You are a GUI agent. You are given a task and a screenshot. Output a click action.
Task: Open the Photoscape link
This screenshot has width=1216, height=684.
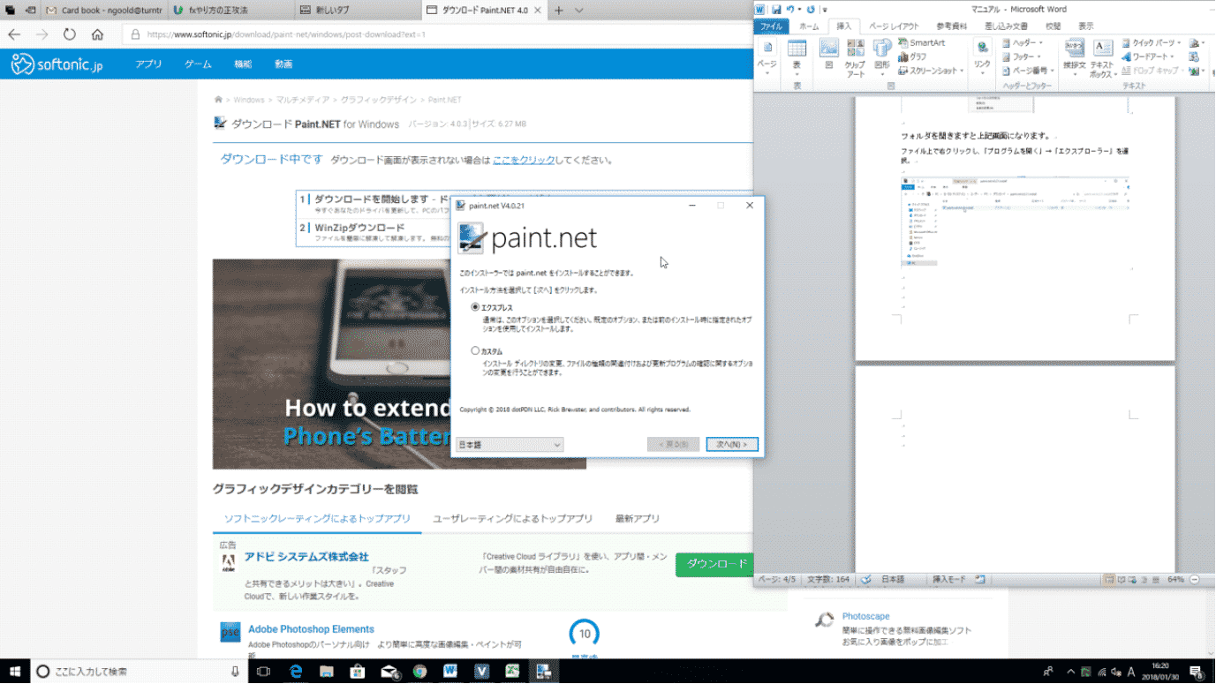tap(865, 616)
